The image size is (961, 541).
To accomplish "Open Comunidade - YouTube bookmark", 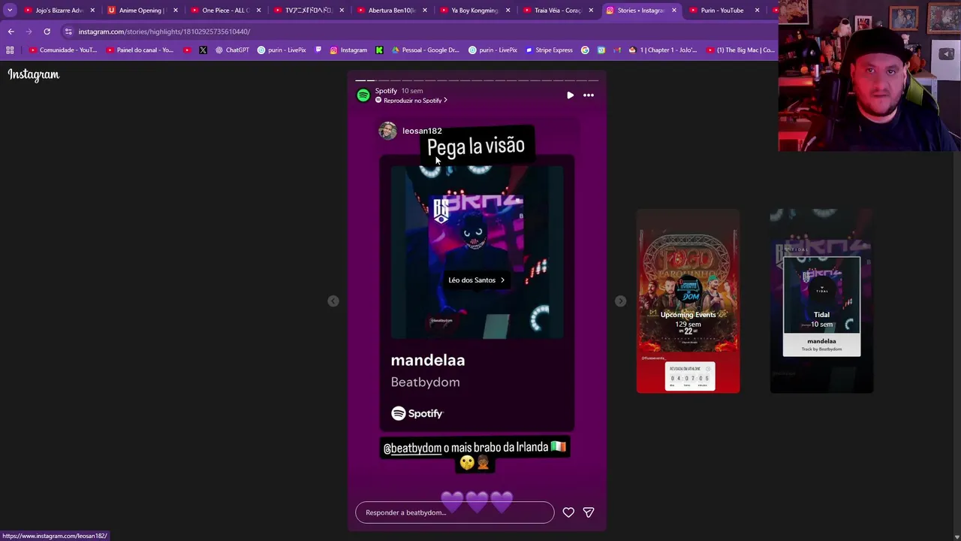I will (x=63, y=50).
